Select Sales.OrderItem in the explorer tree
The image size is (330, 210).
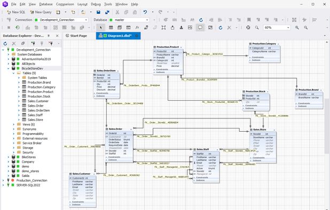(x=38, y=110)
